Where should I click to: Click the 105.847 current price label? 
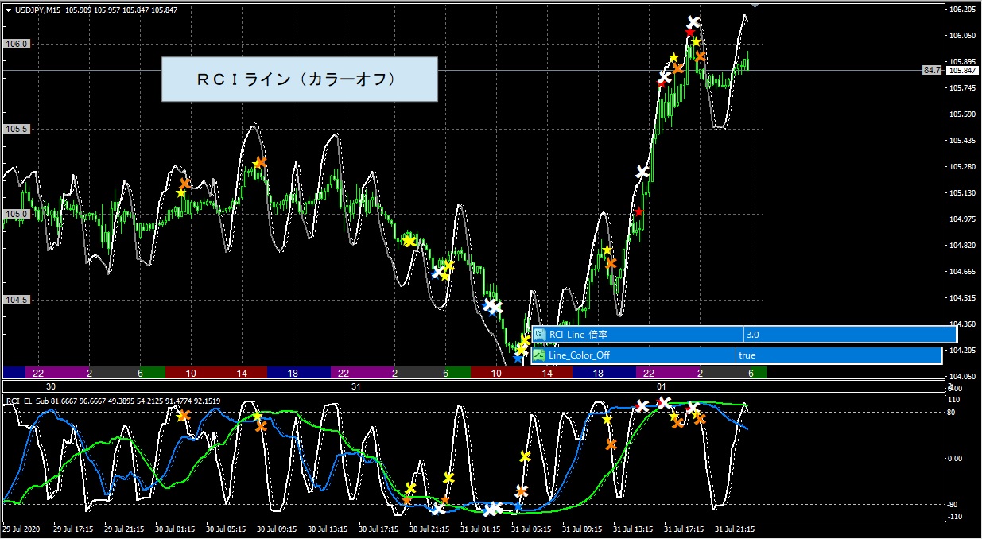click(961, 70)
